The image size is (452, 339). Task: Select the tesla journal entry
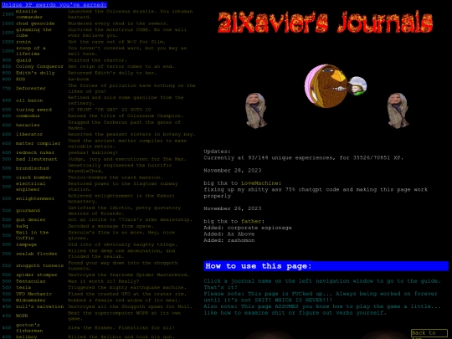[23, 287]
